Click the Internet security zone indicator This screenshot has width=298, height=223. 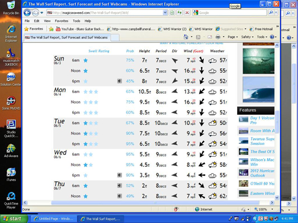(x=204, y=210)
